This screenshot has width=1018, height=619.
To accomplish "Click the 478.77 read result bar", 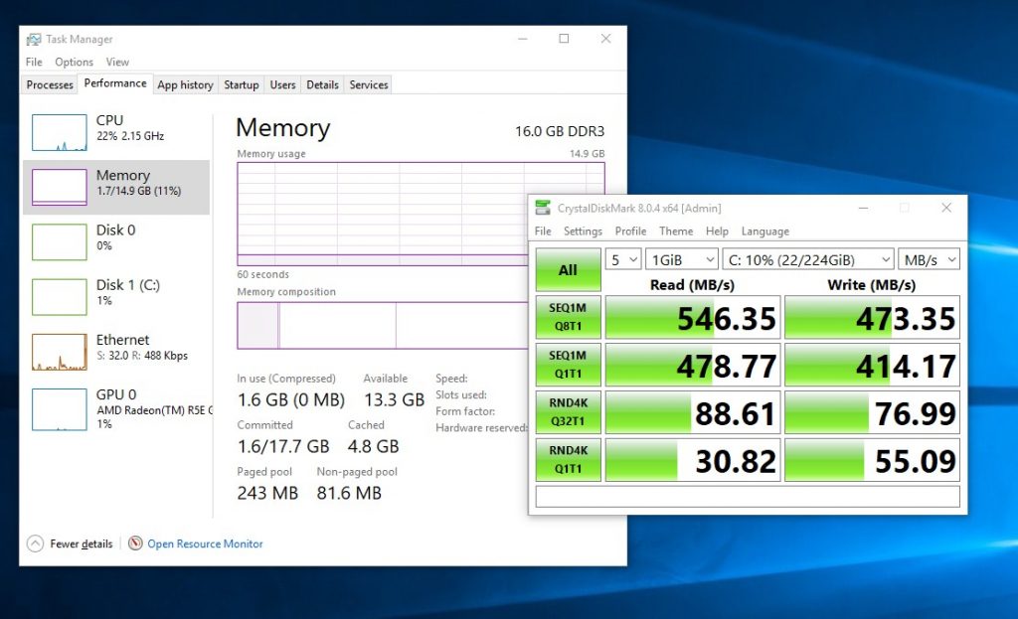I will (x=693, y=365).
